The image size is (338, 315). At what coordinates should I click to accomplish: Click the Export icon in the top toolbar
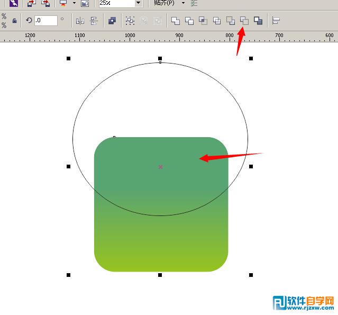tap(45, 3)
